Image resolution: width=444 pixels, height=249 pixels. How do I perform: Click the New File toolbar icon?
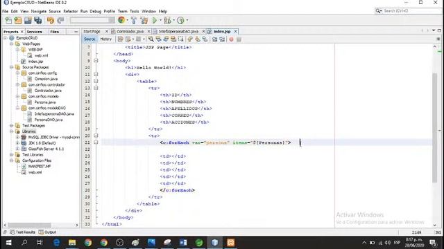point(8,20)
